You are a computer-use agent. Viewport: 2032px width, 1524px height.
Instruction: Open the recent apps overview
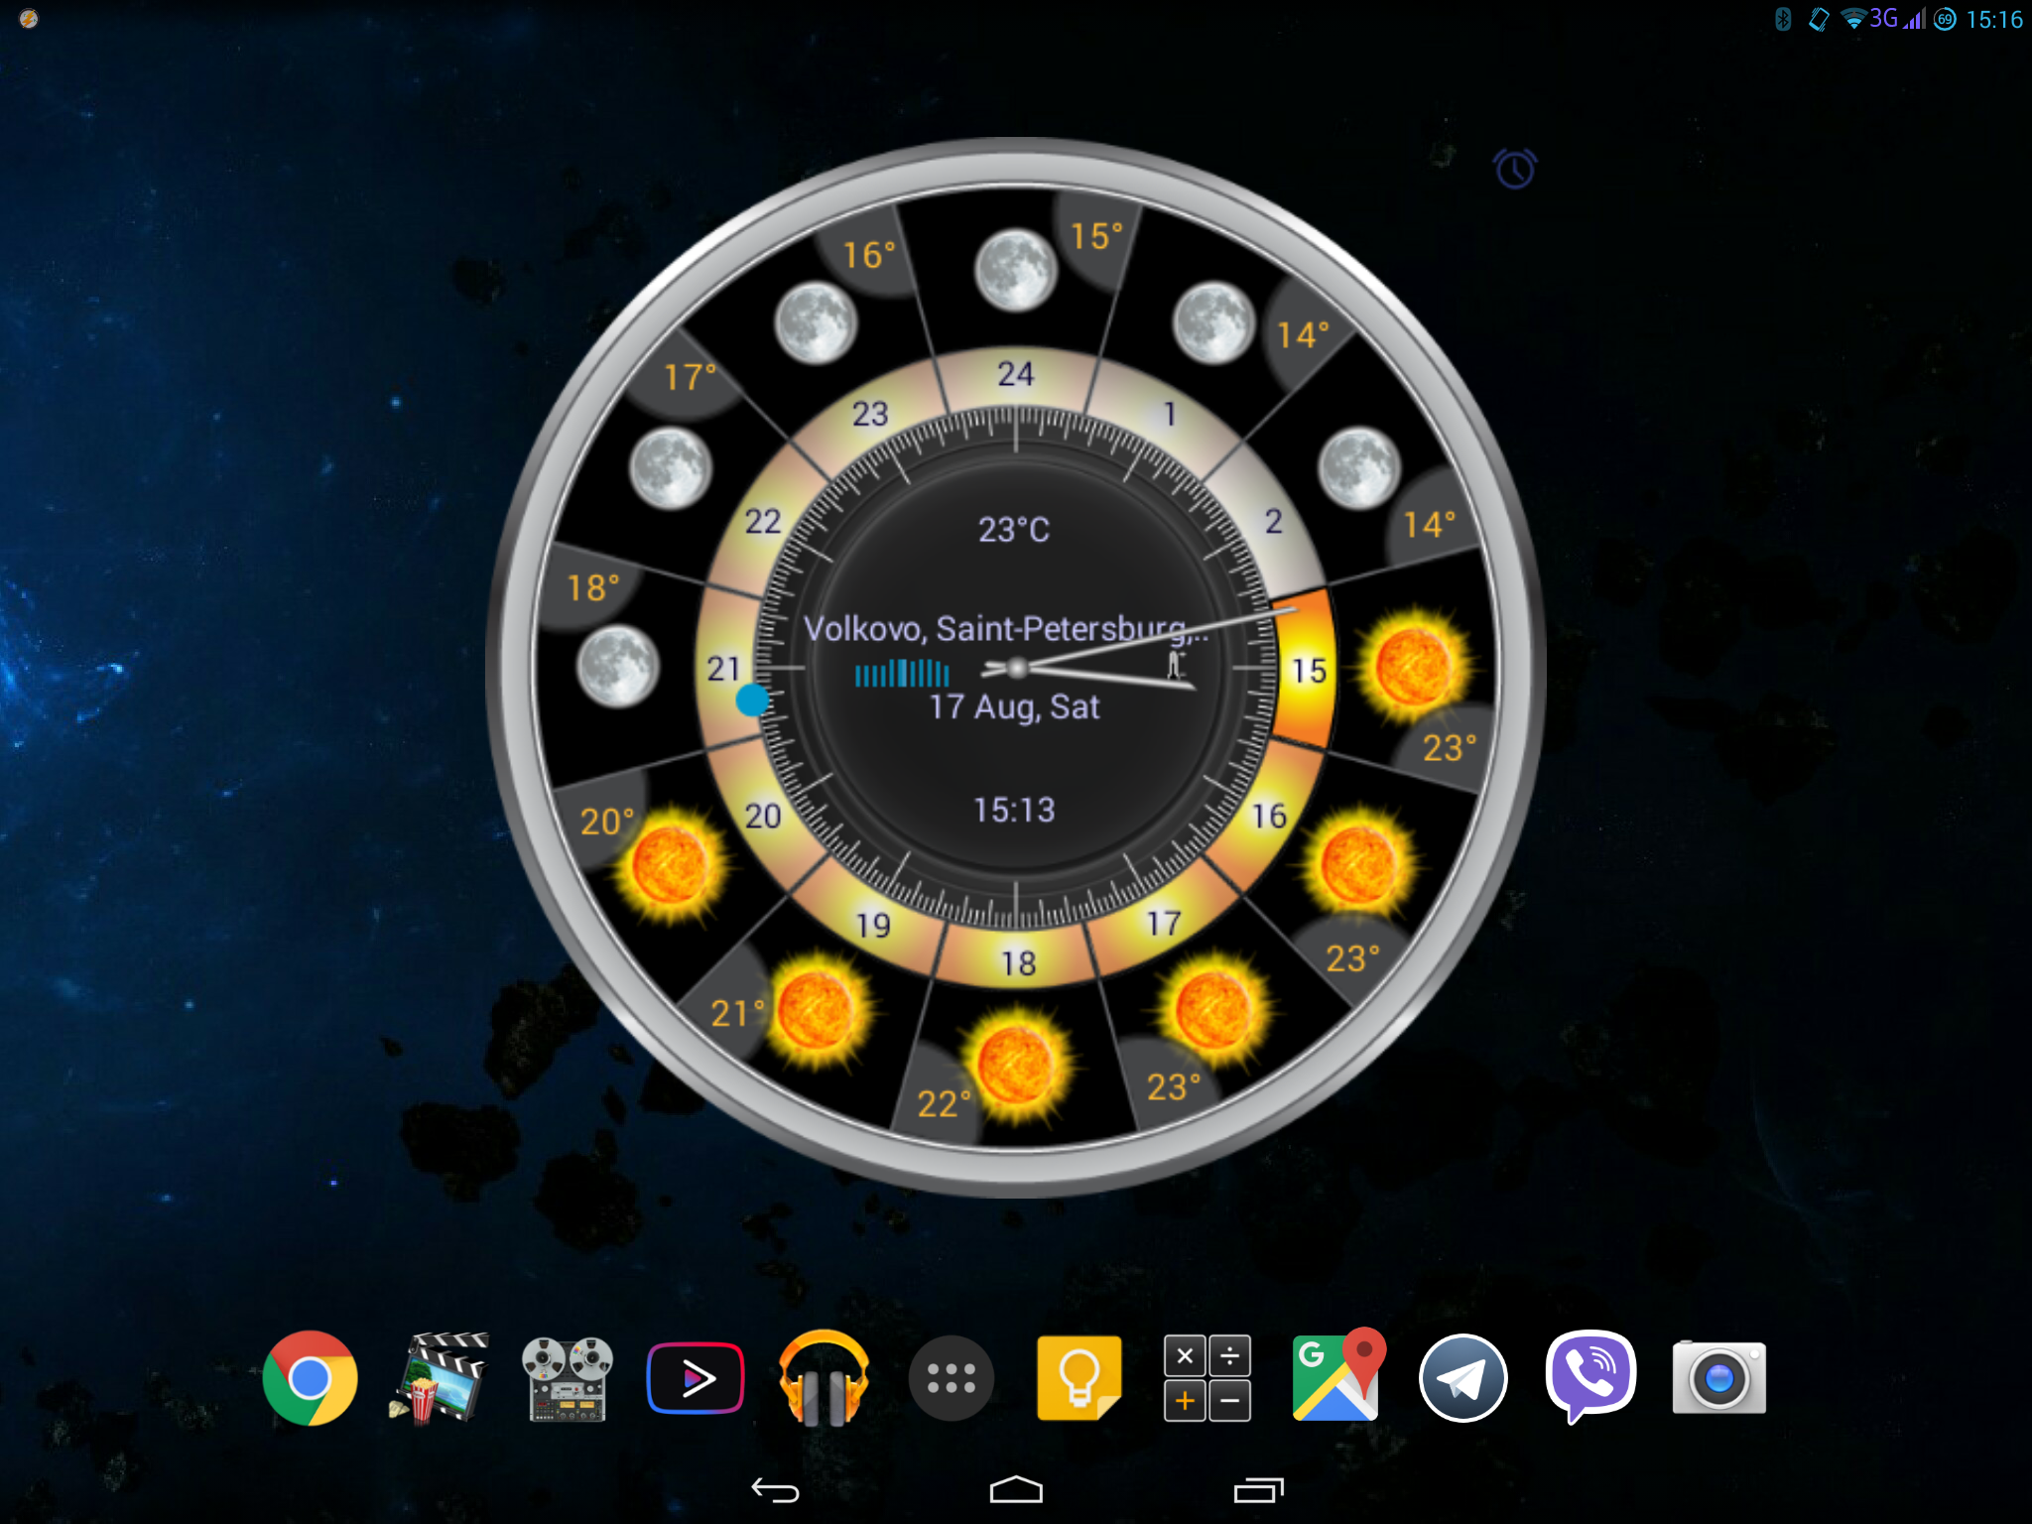pos(1258,1490)
